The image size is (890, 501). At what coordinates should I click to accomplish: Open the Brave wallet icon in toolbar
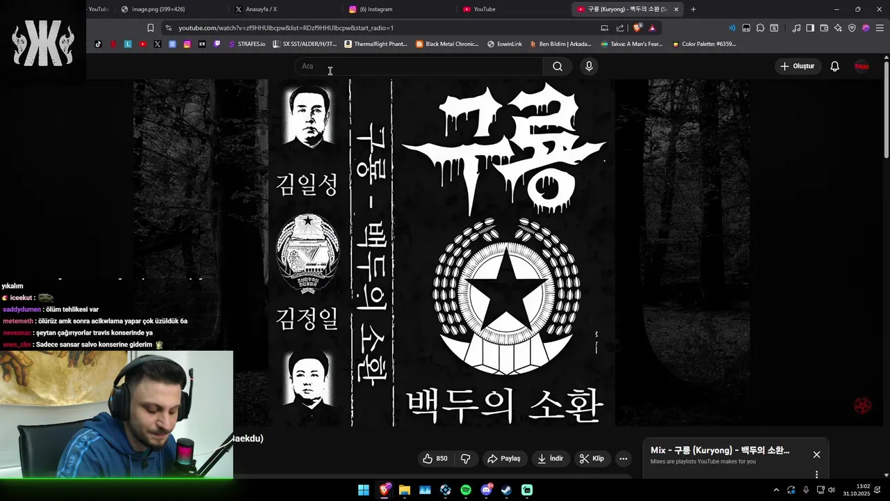coord(824,28)
